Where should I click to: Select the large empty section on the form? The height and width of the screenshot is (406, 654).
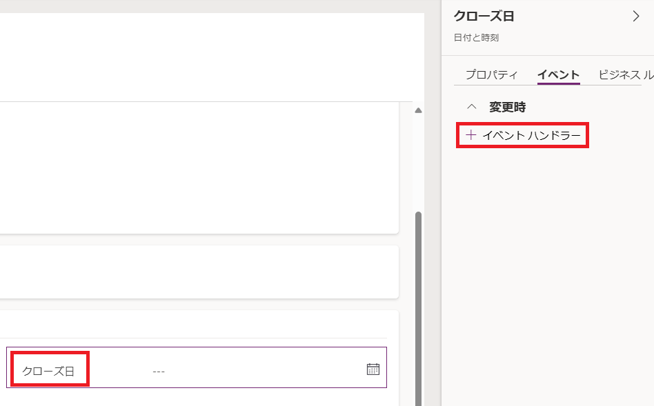[199, 168]
